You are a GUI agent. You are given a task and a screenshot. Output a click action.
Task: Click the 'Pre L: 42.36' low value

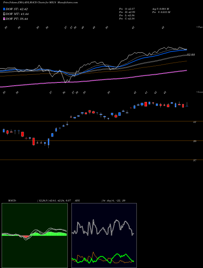click(127, 15)
